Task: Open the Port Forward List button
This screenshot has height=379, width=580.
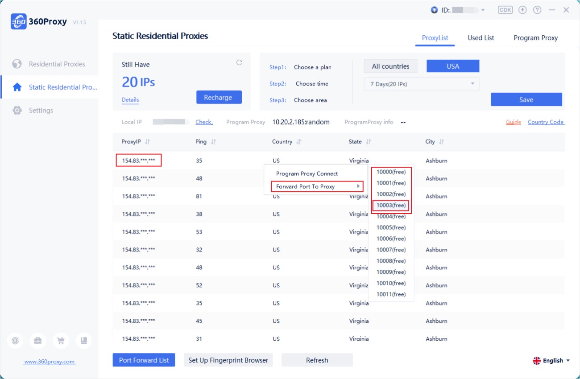Action: point(144,360)
